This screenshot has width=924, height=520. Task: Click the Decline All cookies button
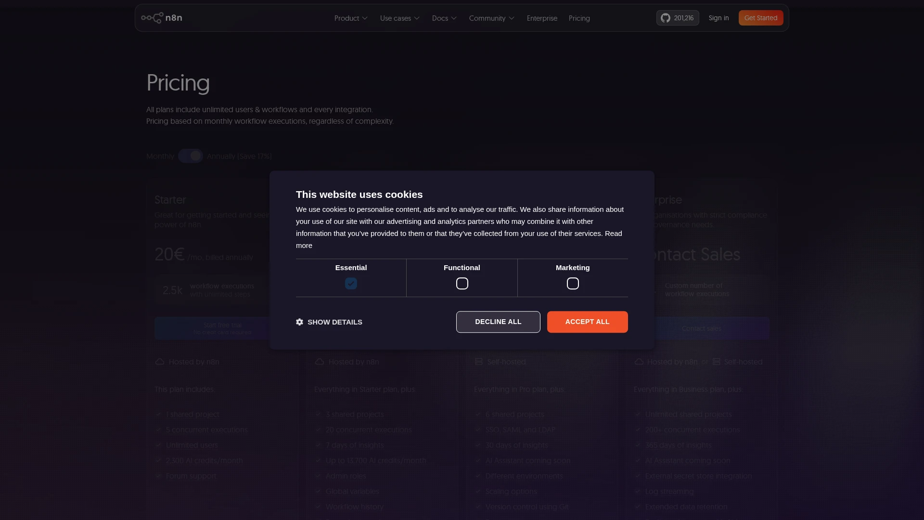tap(498, 322)
